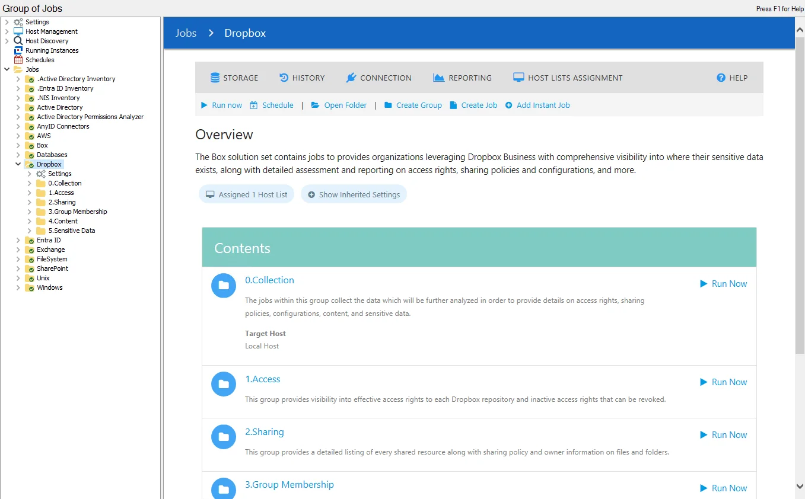Screen dimensions: 805x499
Task: Click the Host Lists Assignment monitor icon
Action: tap(518, 78)
